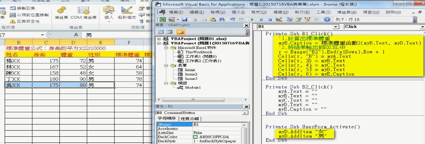The width and height of the screenshot is (425, 144).
Task: Open VBA Help question mark icon
Action: (327, 19)
